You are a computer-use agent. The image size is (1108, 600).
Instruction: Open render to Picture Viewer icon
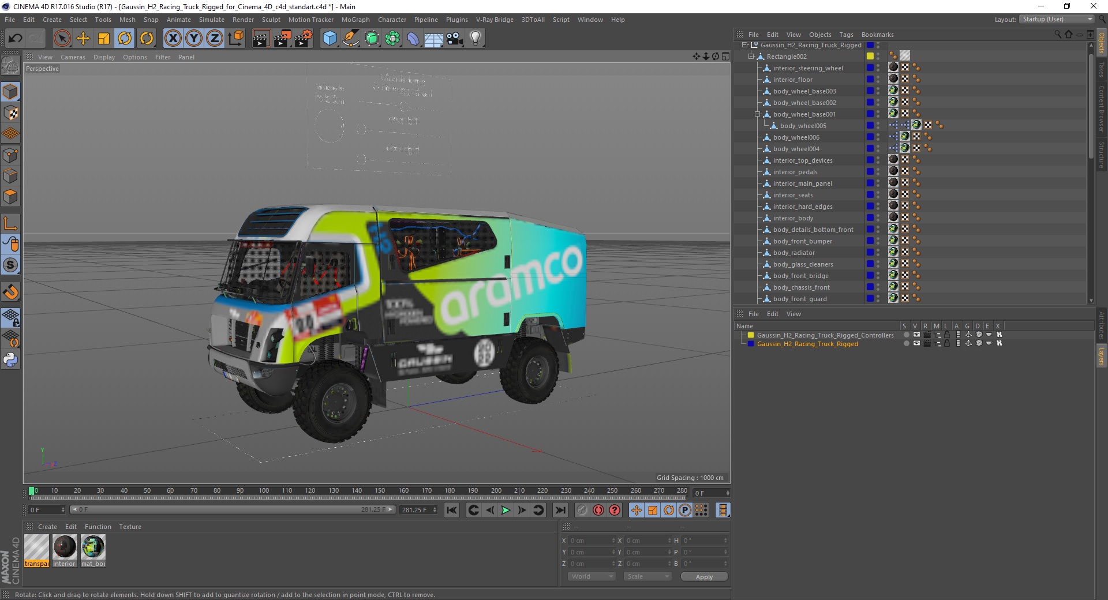tap(282, 39)
